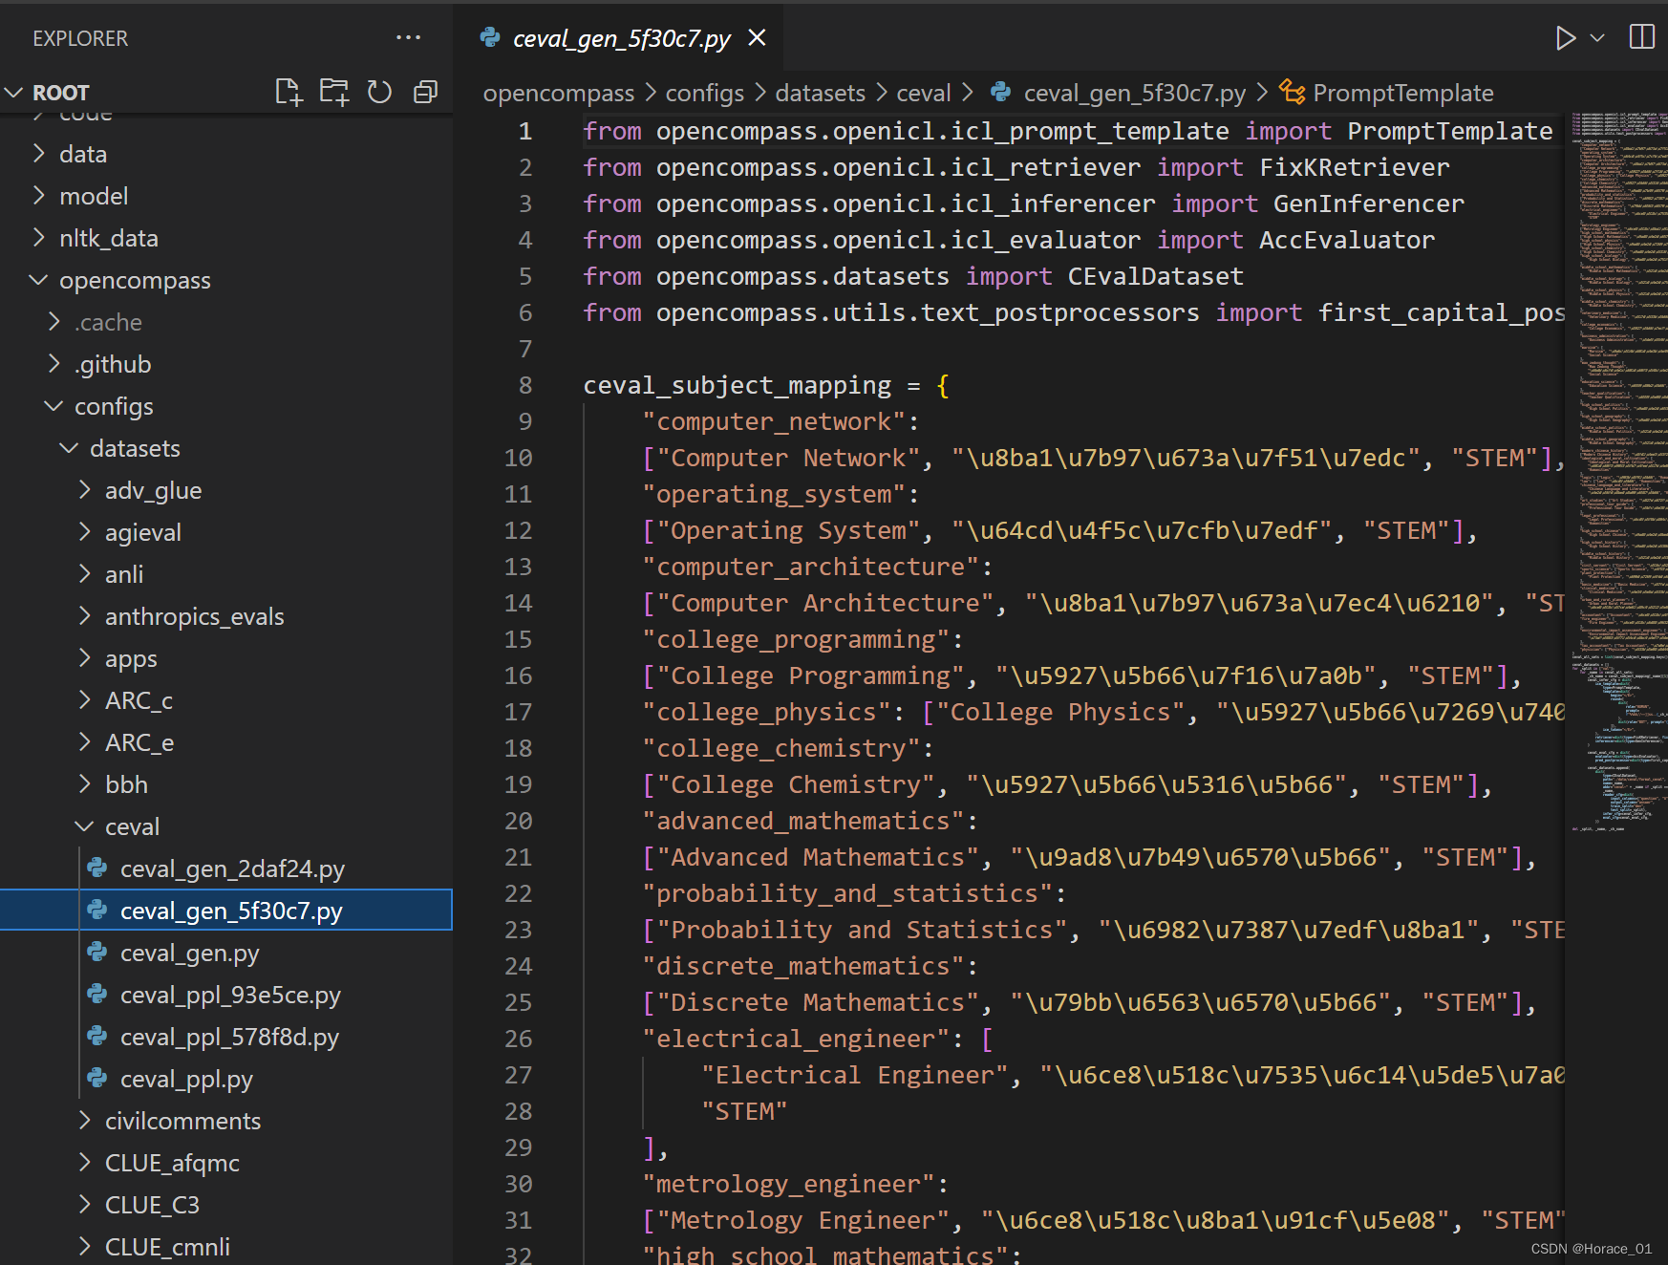Collapse the configs folder
Viewport: 1668px width, 1265px height.
(x=114, y=406)
